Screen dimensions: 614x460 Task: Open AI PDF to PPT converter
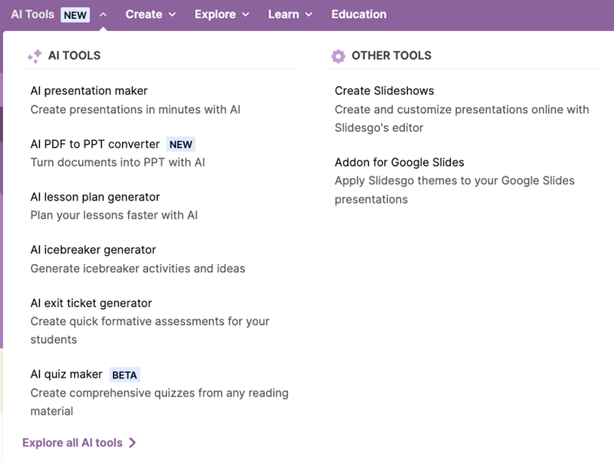tap(95, 144)
